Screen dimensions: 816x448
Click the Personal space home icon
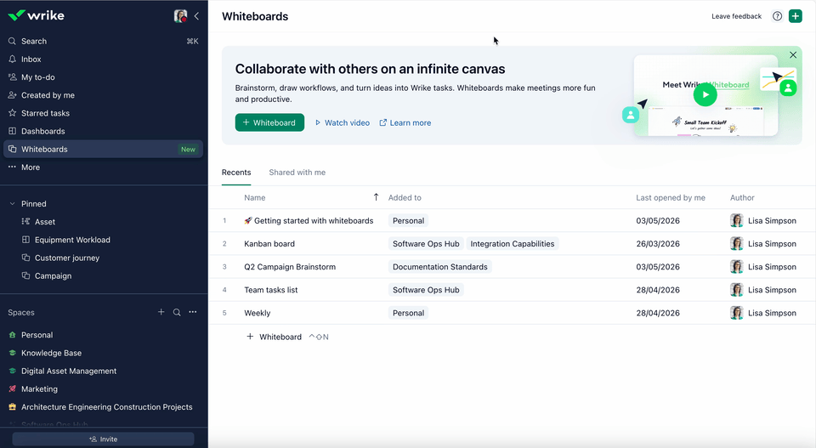[13, 335]
